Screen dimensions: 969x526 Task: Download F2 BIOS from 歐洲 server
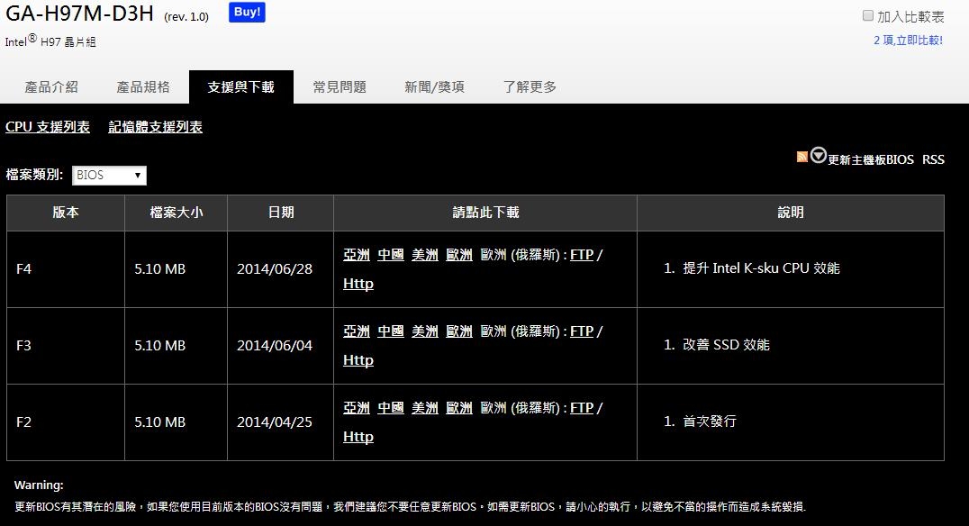[x=459, y=408]
